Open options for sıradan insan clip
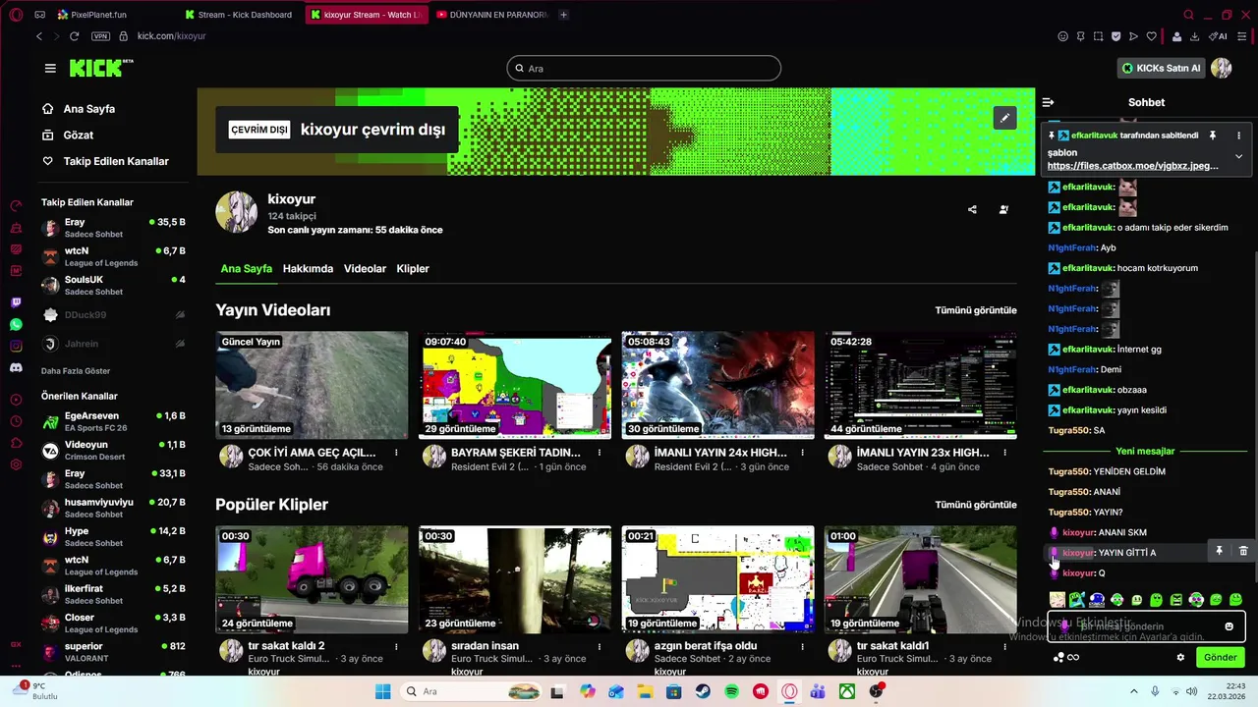This screenshot has height=707, width=1258. 600,646
